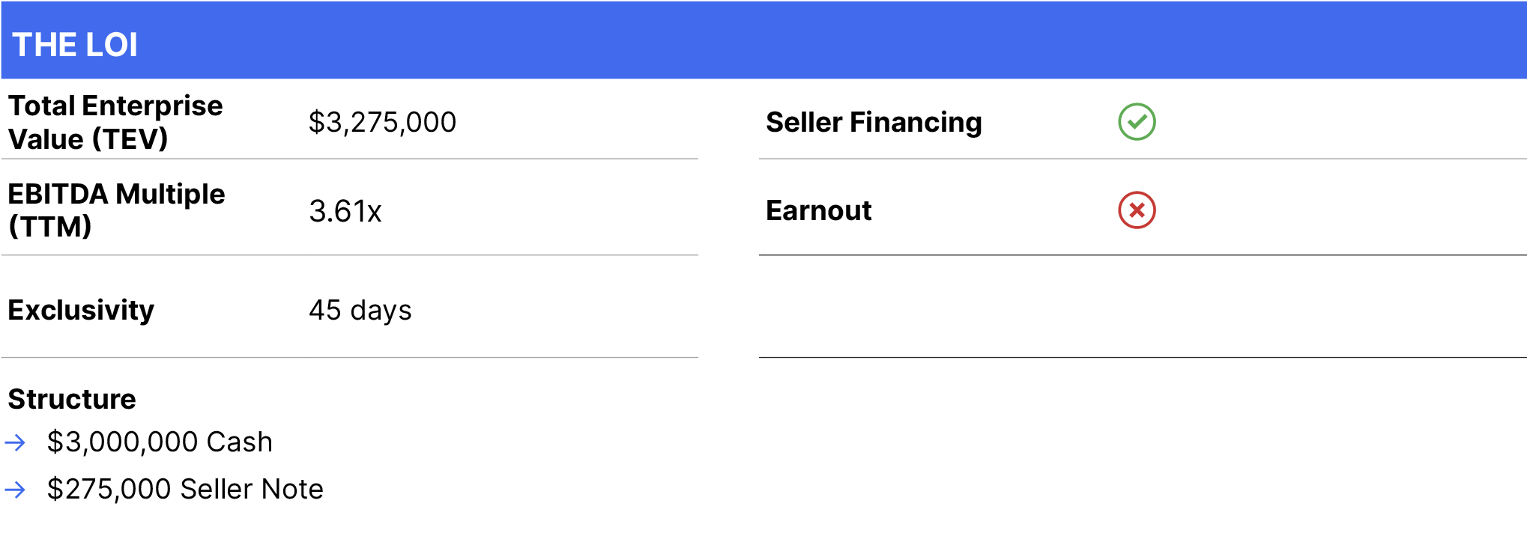The image size is (1527, 536).
Task: Click the Total Enterprise Value (TEV) label
Action: (x=115, y=122)
